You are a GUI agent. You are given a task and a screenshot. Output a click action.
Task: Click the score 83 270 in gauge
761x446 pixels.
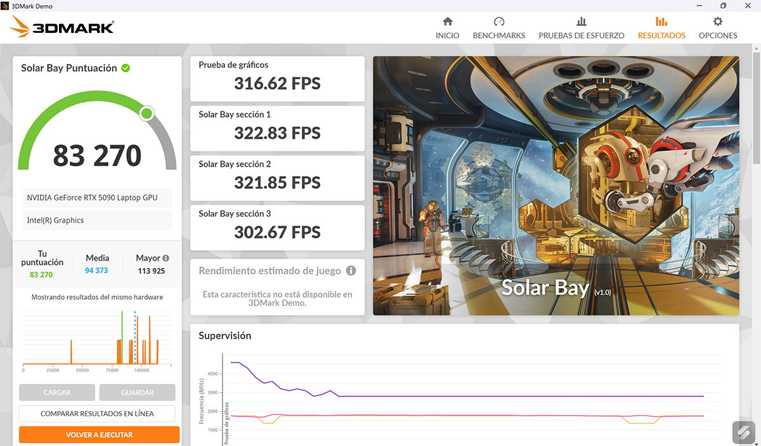(97, 155)
